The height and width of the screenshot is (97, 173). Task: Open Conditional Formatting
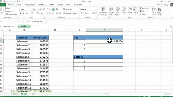[x=103, y=12]
